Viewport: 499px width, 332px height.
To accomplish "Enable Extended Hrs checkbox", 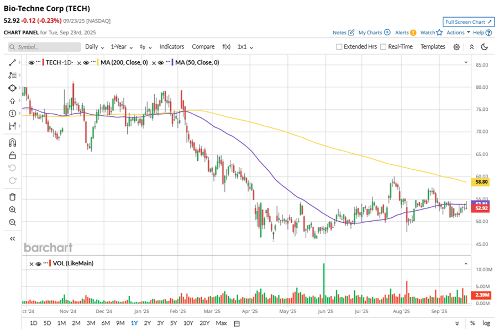I will (x=339, y=47).
